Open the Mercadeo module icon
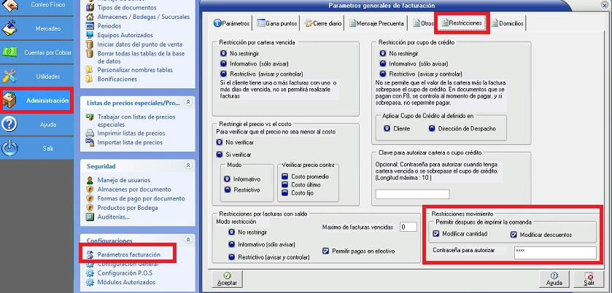Image resolution: width=612 pixels, height=293 pixels. [x=10, y=28]
